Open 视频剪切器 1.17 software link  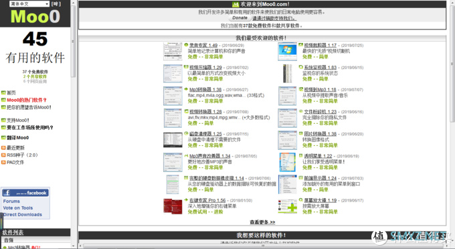(x=320, y=46)
